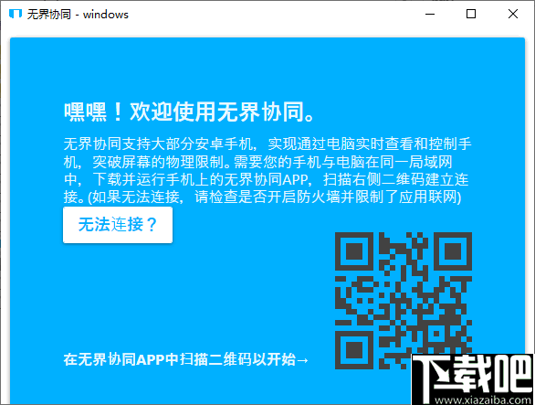The width and height of the screenshot is (535, 405).
Task: Minimize the 无界协同 window
Action: click(x=430, y=14)
